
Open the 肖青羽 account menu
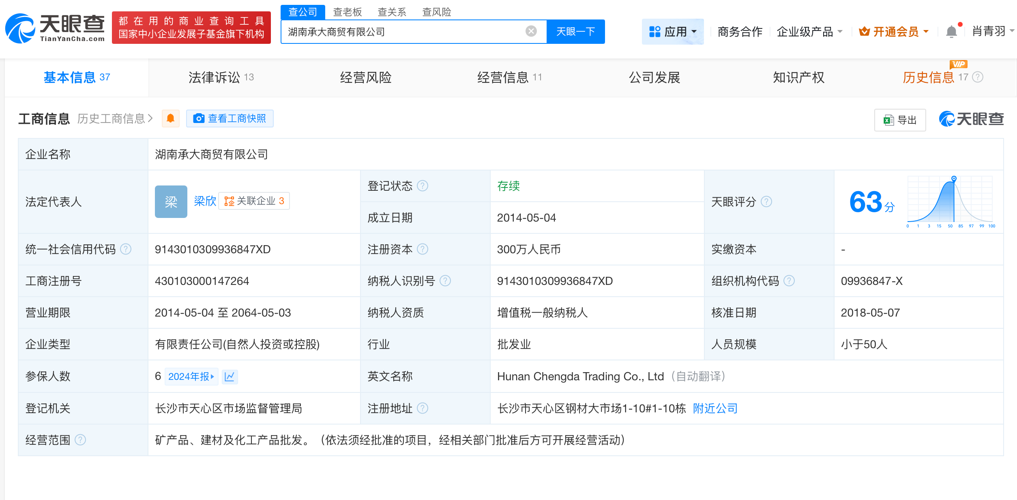click(989, 31)
